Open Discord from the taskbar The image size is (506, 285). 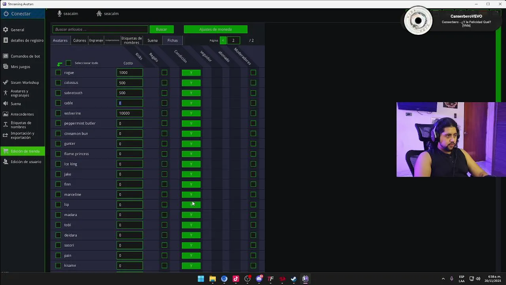(x=259, y=279)
